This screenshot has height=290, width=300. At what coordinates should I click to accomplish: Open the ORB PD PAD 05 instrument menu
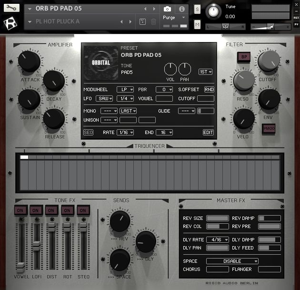(30, 9)
